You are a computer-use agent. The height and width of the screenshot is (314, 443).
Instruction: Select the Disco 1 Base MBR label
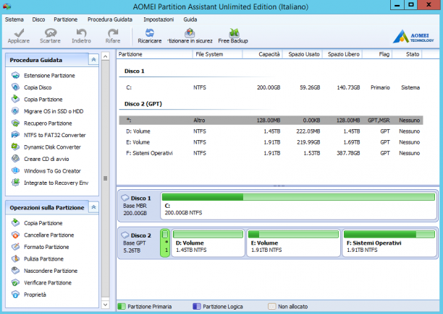[x=138, y=206]
